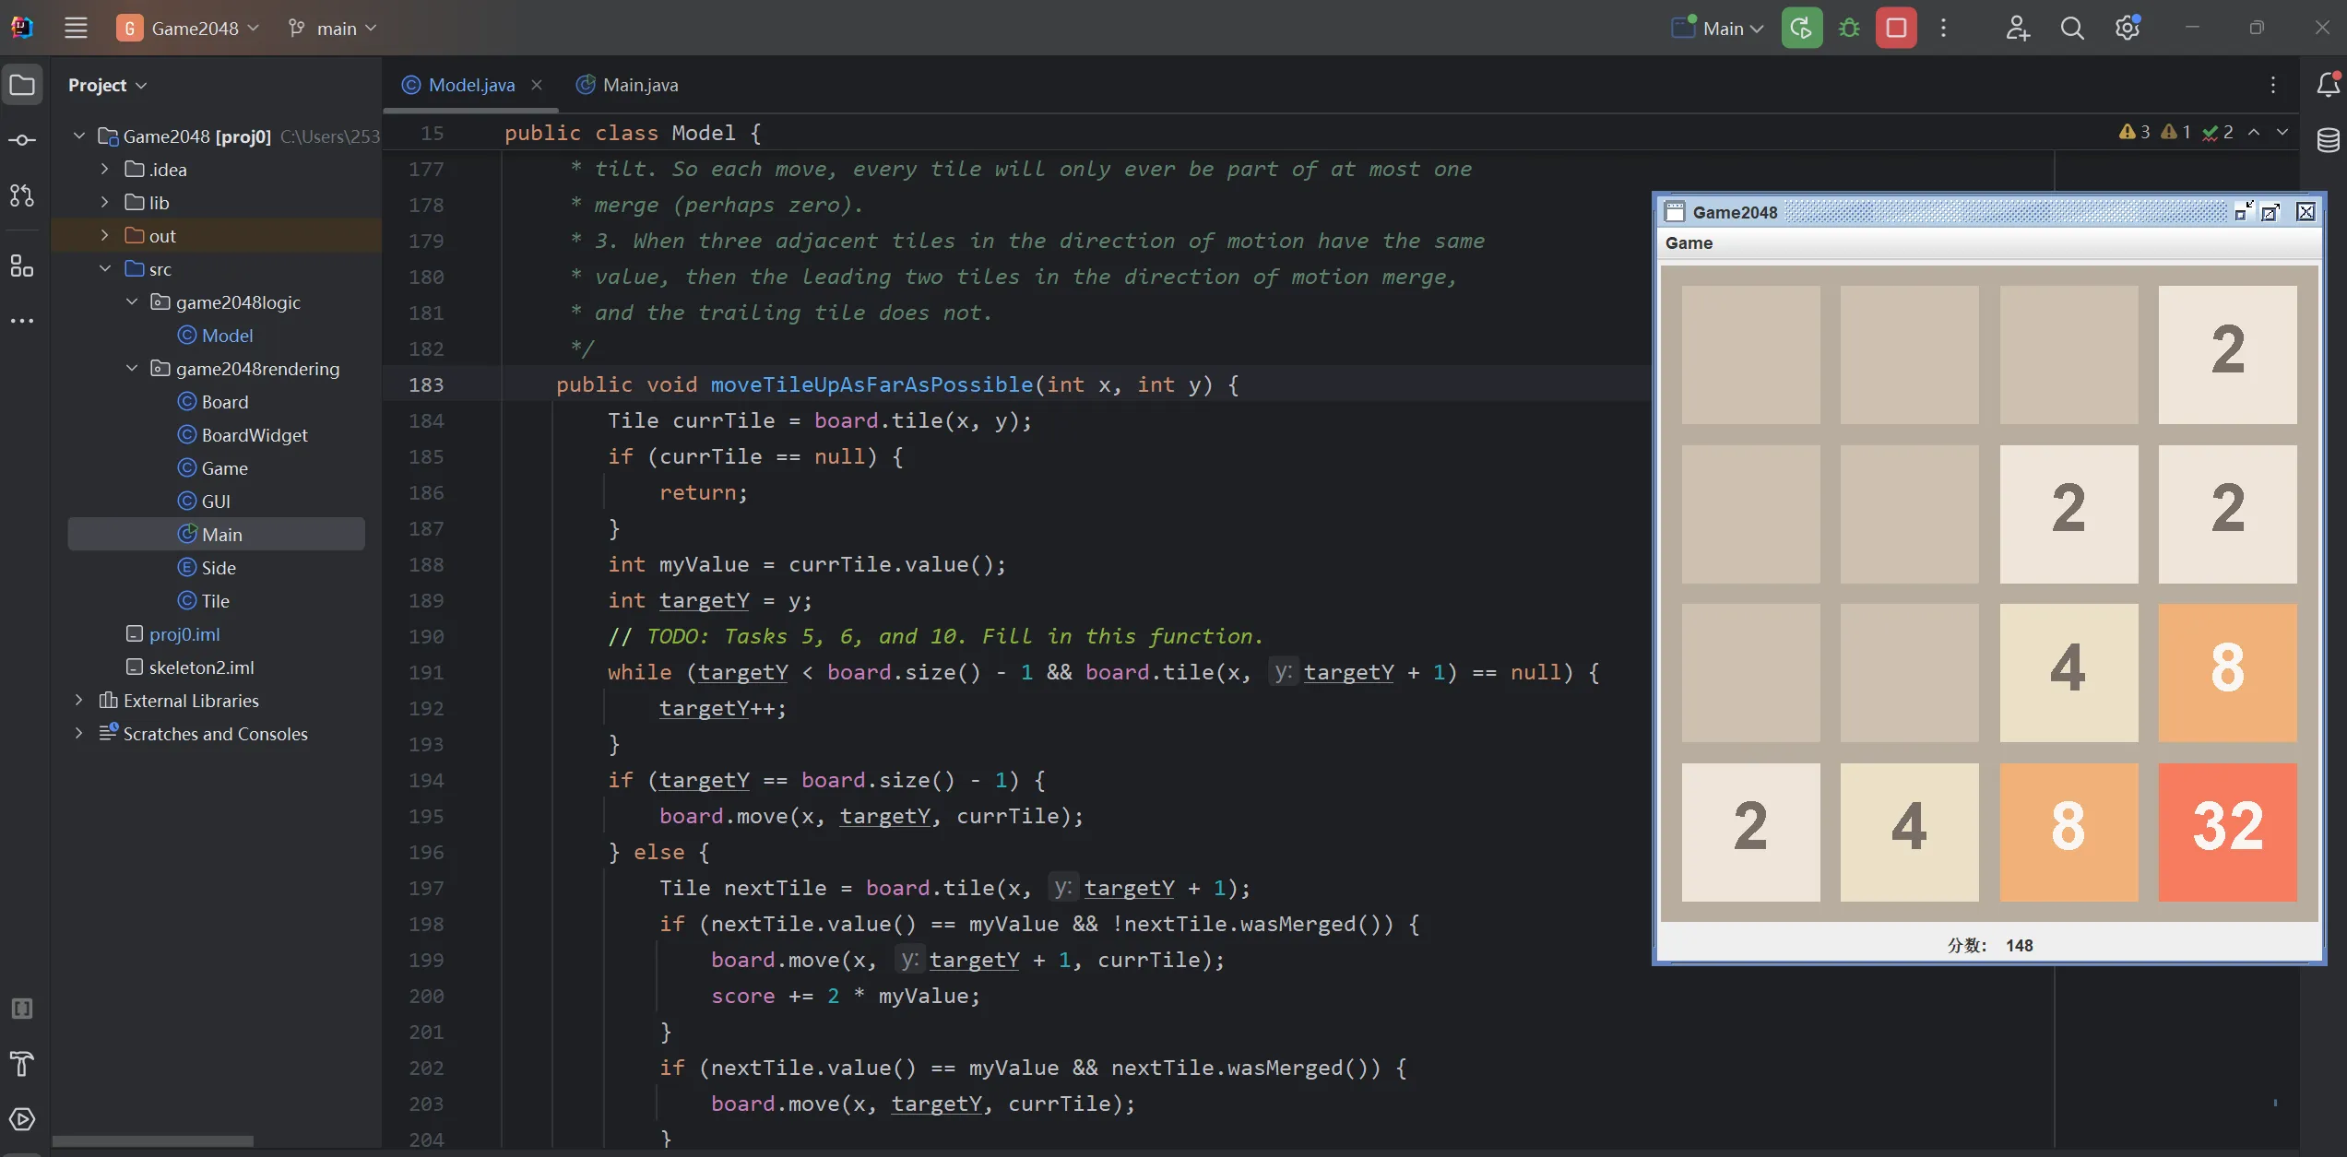Open Search Everywhere magnifier icon
This screenshot has width=2347, height=1157.
pyautogui.click(x=2071, y=28)
